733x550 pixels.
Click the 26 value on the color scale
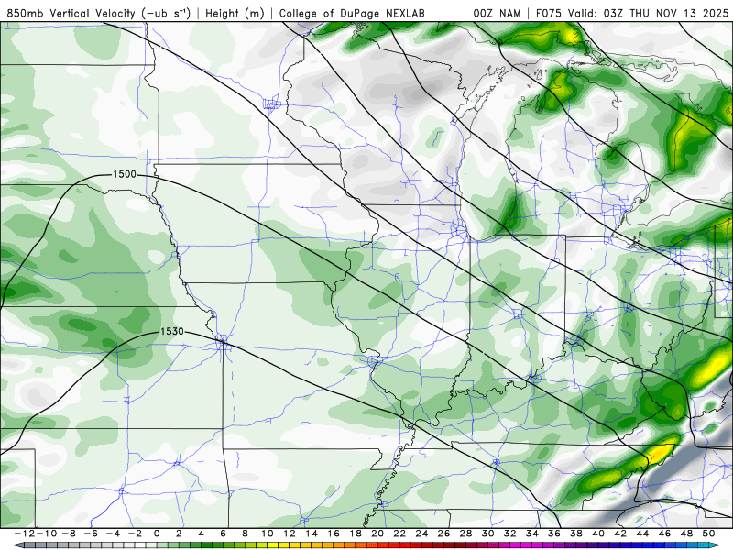(443, 533)
